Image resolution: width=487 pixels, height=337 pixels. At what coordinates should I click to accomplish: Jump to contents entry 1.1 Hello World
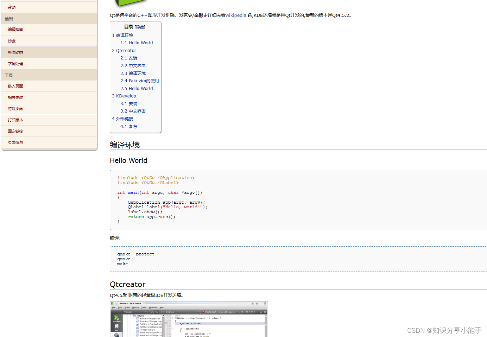(x=137, y=43)
